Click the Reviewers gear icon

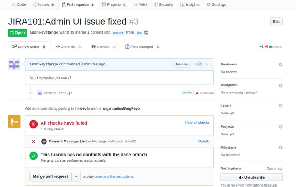click(x=280, y=65)
